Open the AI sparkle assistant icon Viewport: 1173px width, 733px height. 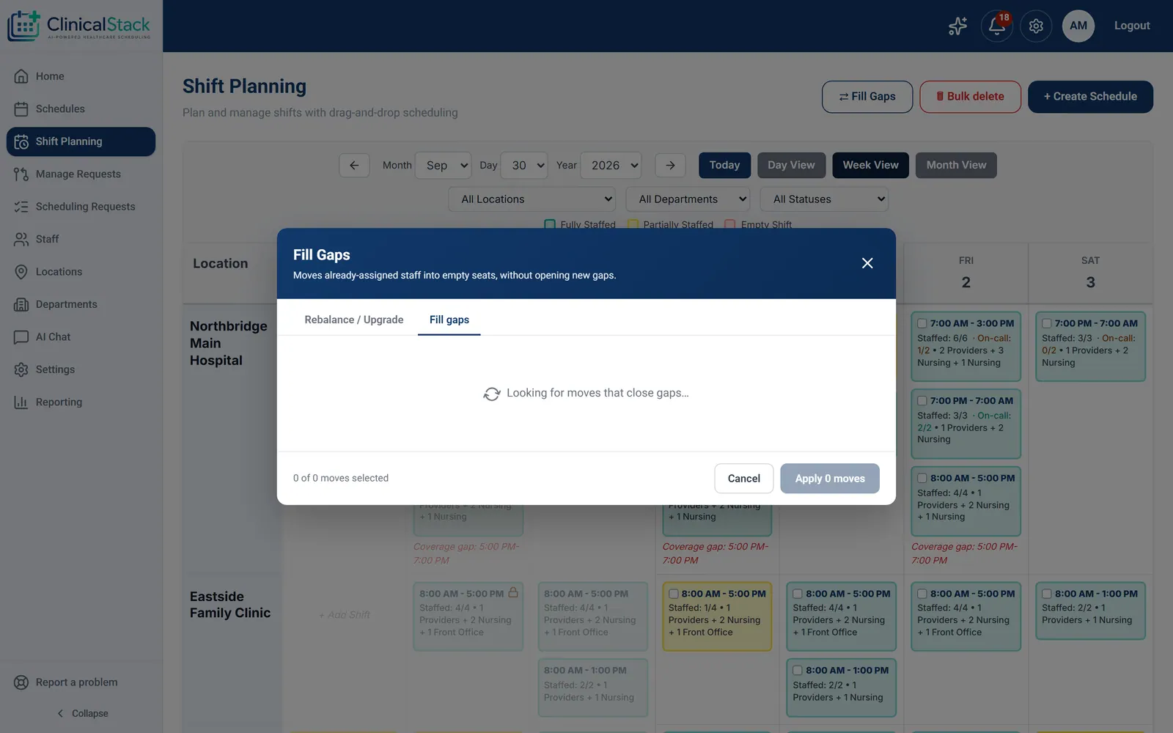coord(957,26)
